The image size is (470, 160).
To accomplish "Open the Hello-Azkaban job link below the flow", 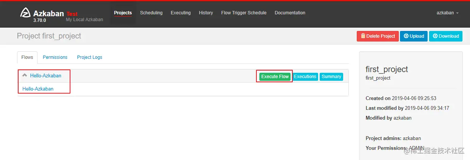I will click(38, 89).
